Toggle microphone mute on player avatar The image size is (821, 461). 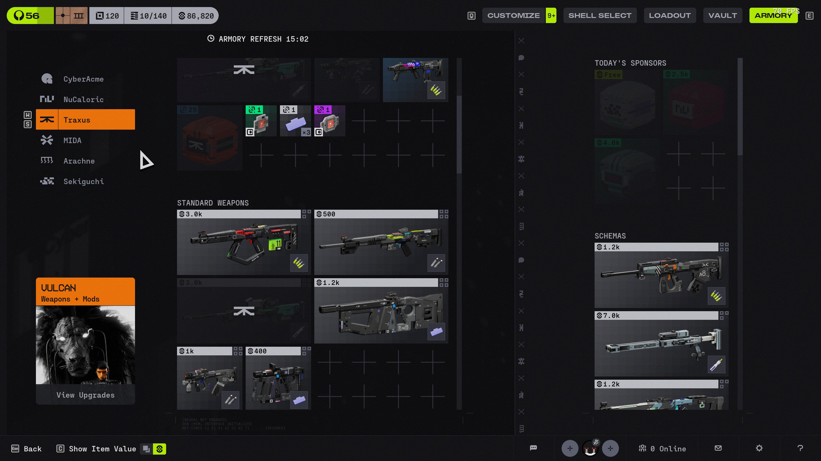pyautogui.click(x=596, y=442)
